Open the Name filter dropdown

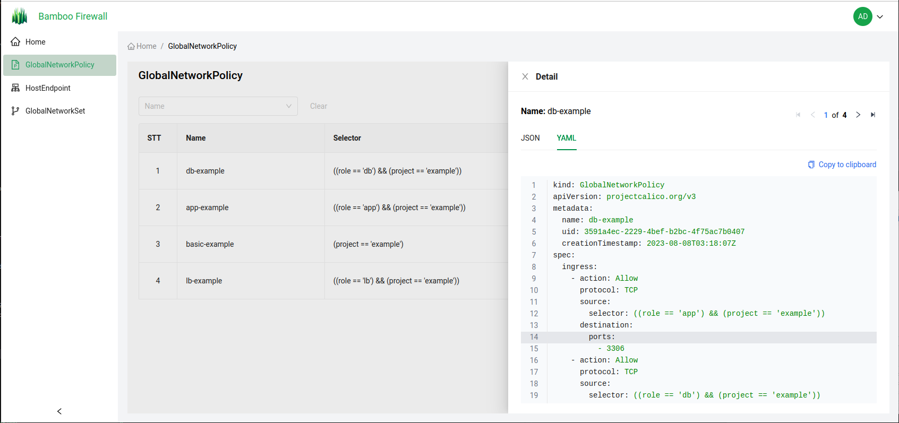pos(218,106)
